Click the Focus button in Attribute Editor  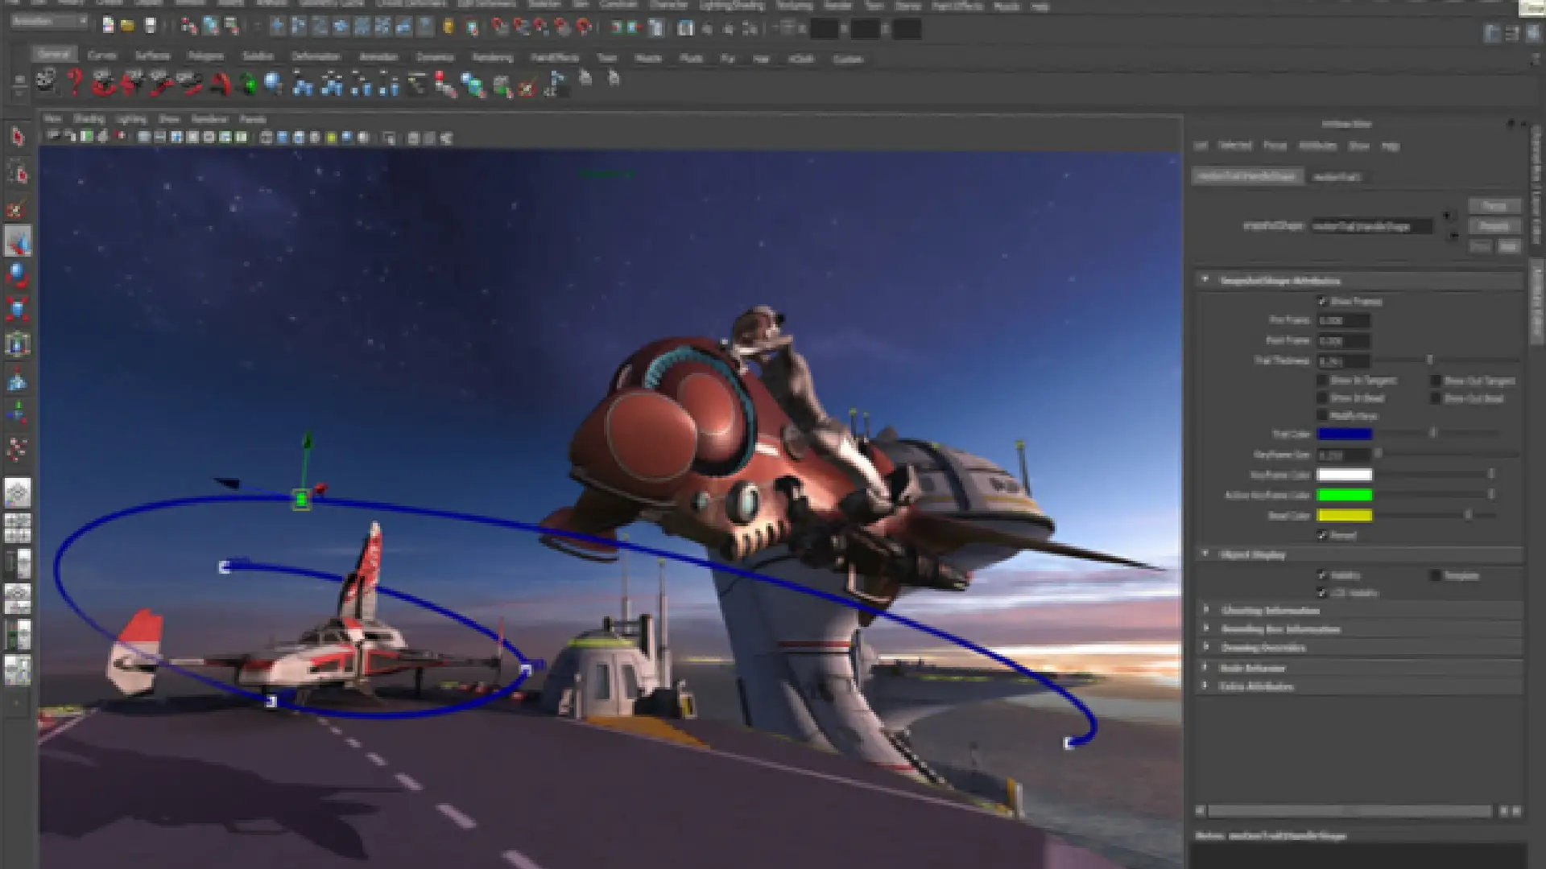pos(1494,206)
